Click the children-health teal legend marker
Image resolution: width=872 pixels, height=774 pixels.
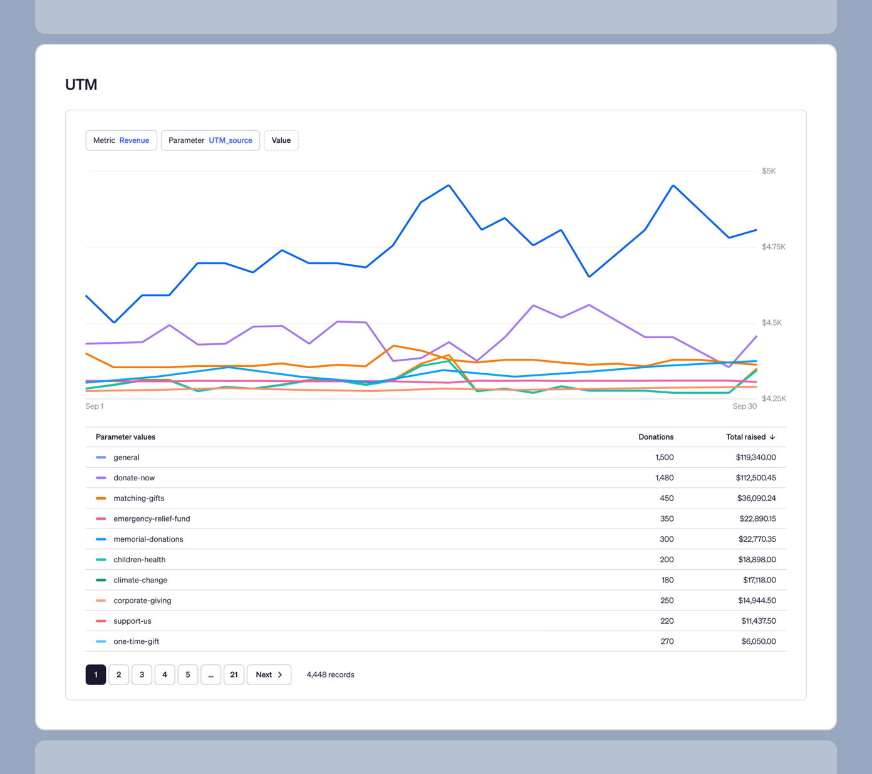[x=101, y=560]
